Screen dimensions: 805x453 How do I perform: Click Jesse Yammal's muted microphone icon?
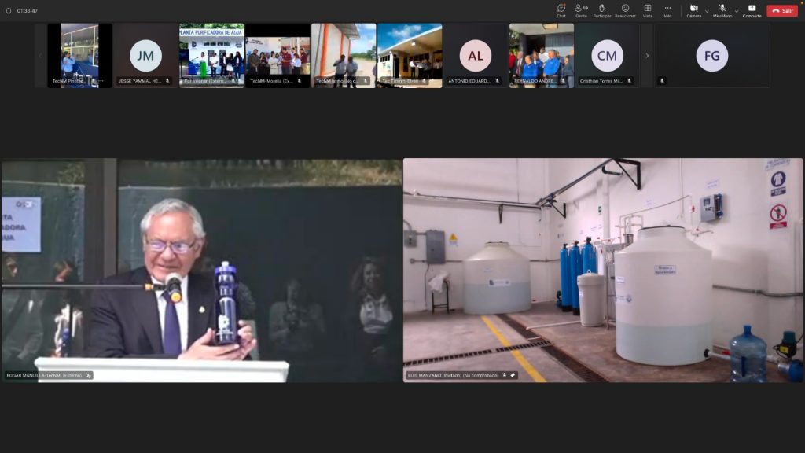(x=167, y=81)
